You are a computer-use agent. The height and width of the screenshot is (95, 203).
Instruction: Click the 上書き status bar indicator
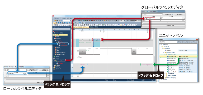point(143,80)
